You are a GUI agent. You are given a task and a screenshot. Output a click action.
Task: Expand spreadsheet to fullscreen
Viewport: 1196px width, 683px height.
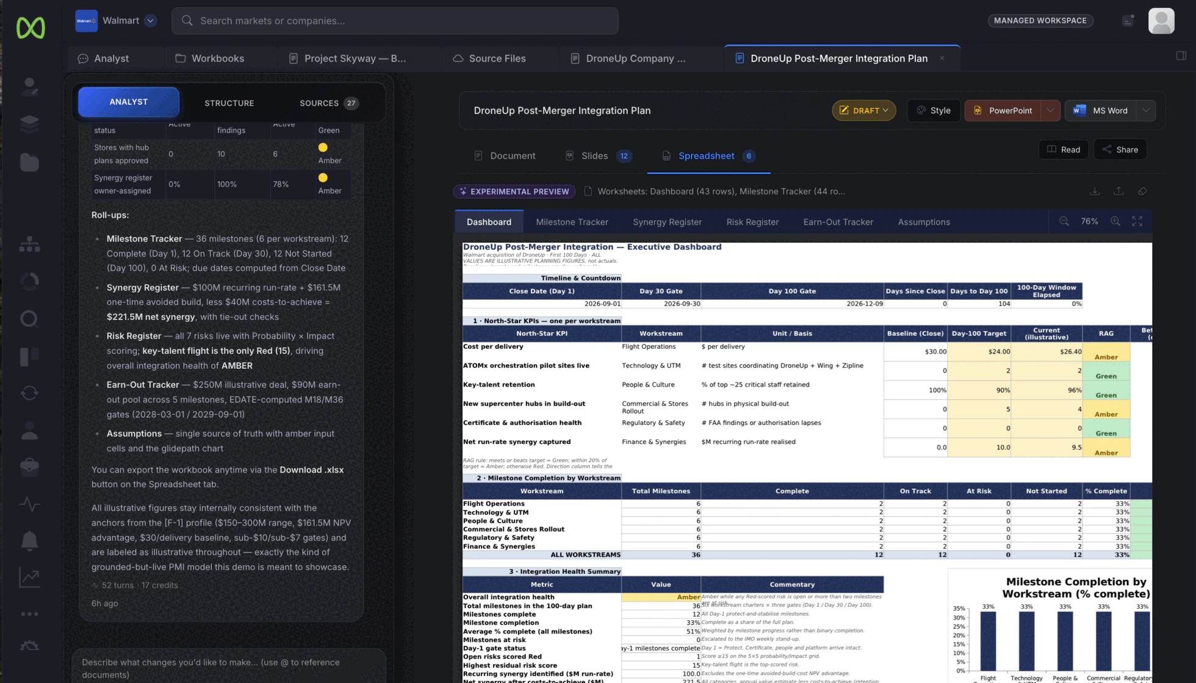(1137, 221)
